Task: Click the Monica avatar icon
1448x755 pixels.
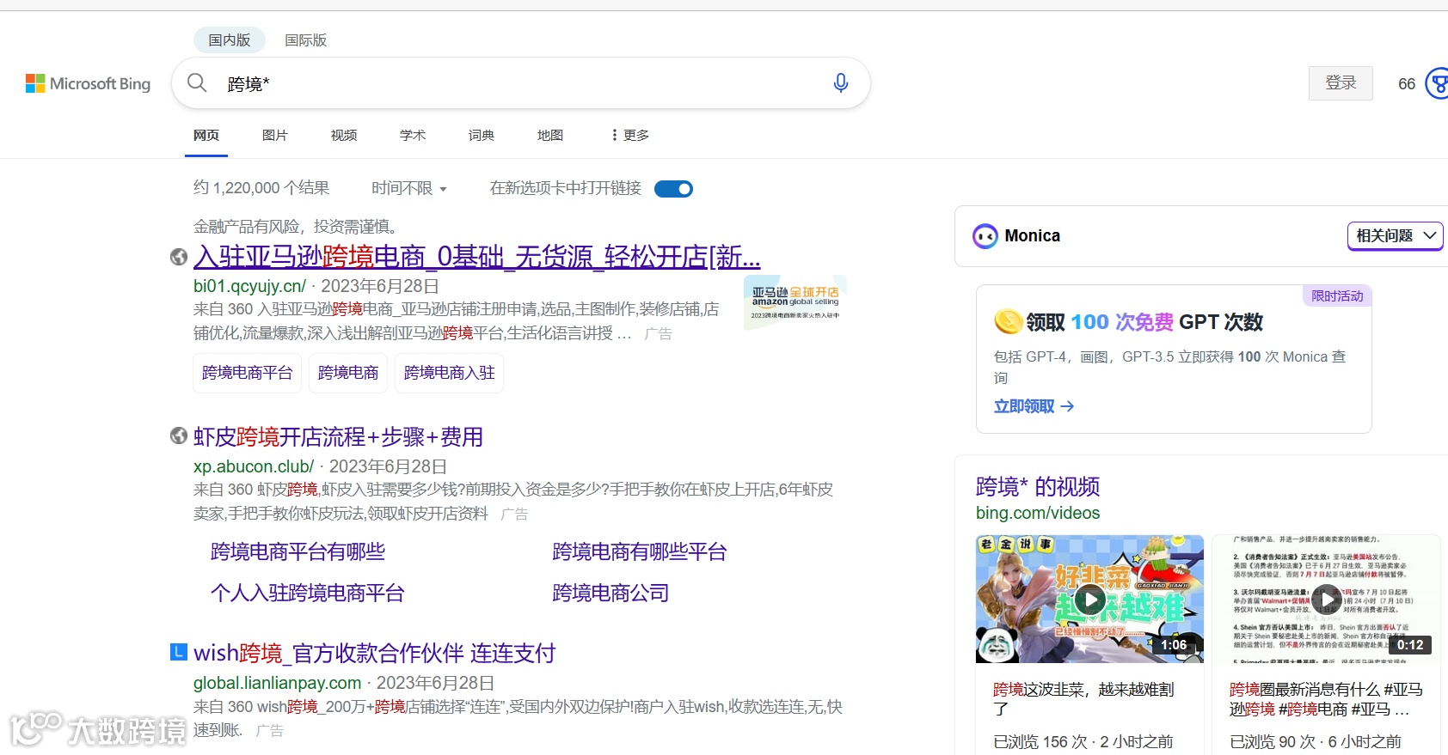Action: [x=985, y=236]
